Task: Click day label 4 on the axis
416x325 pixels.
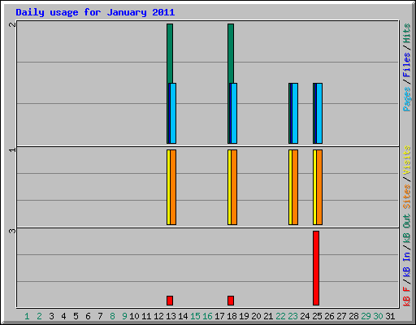Action: point(63,316)
